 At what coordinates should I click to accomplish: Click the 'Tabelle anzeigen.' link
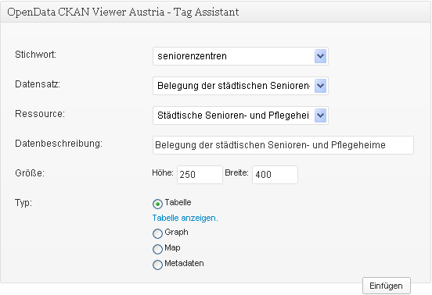[x=185, y=218]
